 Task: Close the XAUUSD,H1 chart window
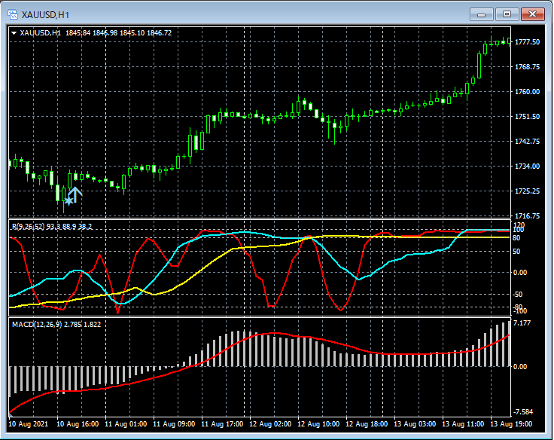[533, 14]
